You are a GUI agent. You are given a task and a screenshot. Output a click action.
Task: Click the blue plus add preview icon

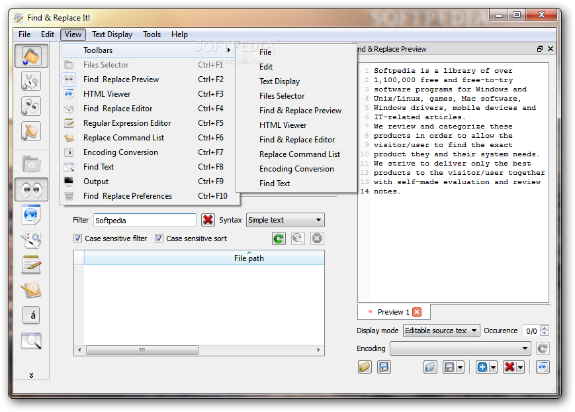pyautogui.click(x=482, y=367)
